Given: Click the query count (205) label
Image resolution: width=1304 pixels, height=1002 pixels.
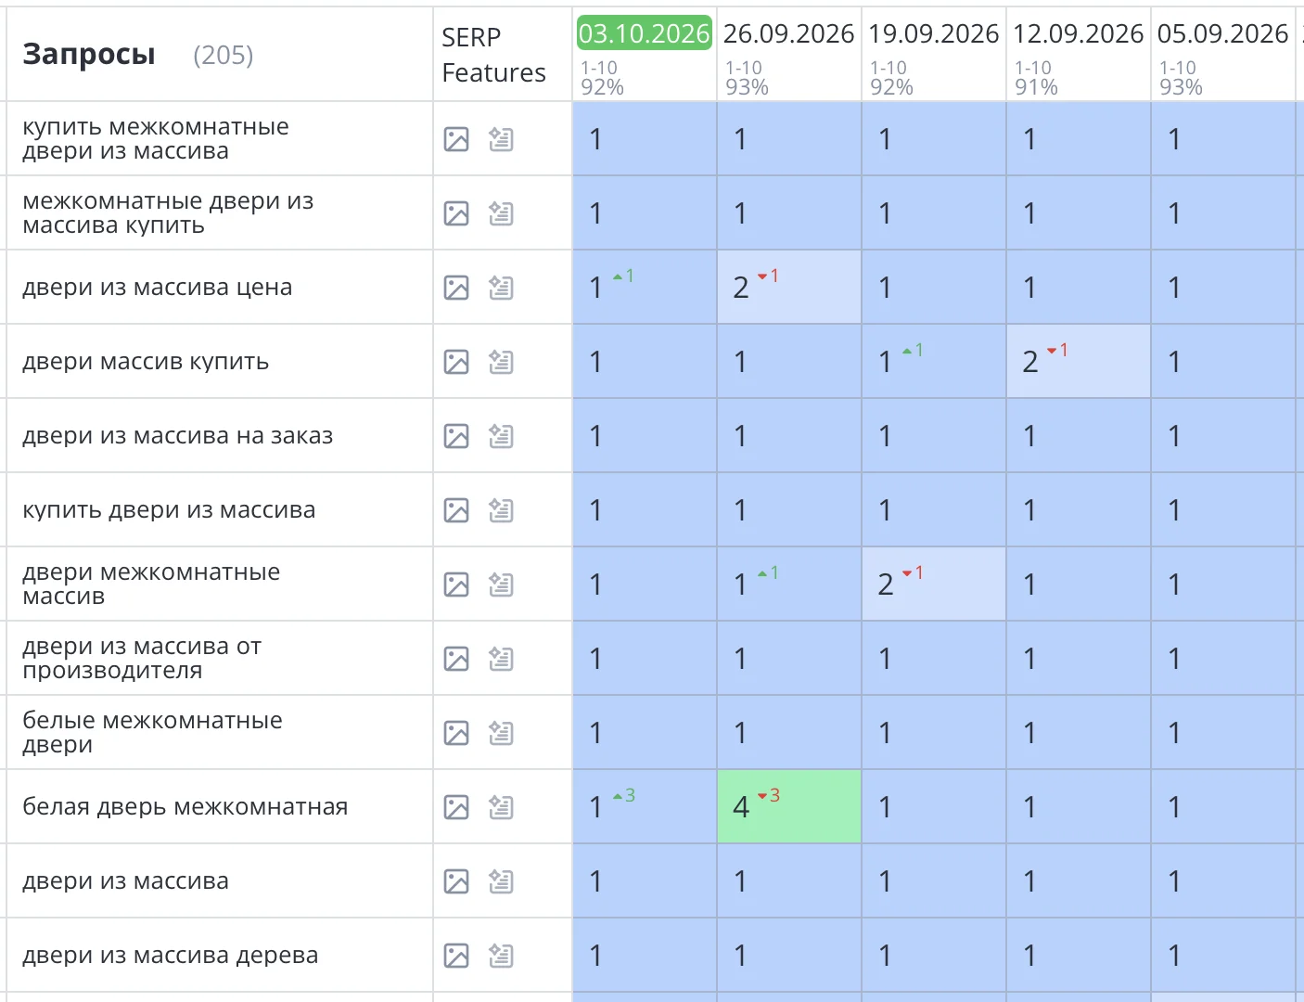Looking at the screenshot, I should point(223,56).
